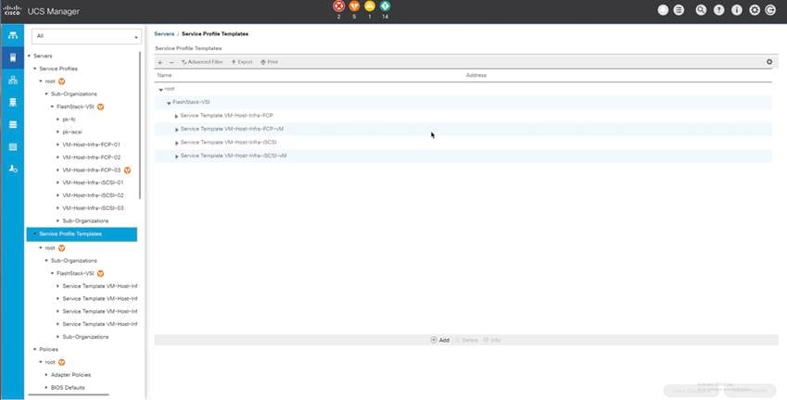Expand the BIOS Defaults node
Image resolution: width=787 pixels, height=400 pixels.
(46, 387)
